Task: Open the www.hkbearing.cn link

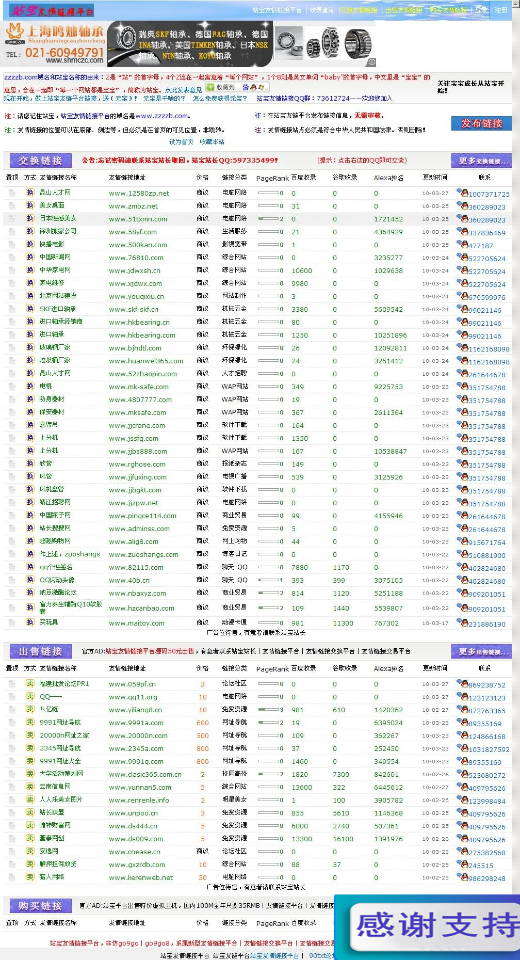Action: pos(139,322)
